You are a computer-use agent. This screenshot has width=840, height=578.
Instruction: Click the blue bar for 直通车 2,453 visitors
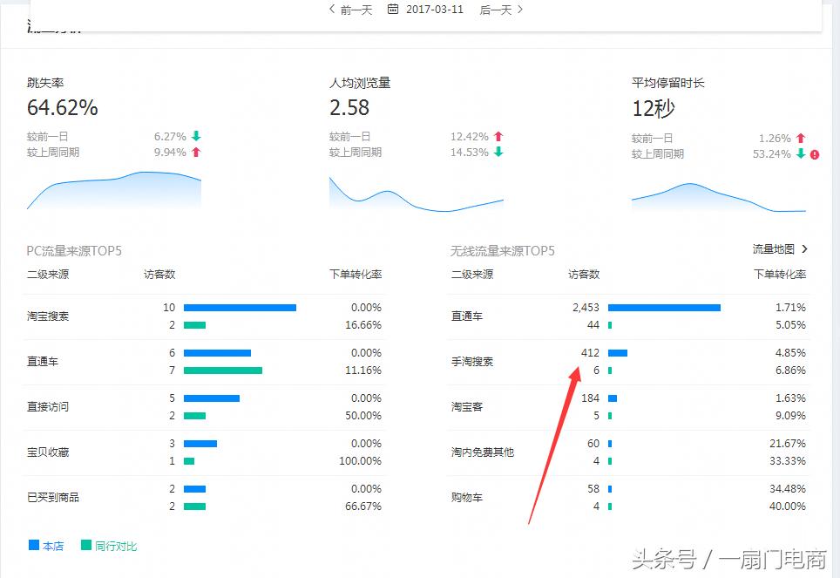coord(665,308)
